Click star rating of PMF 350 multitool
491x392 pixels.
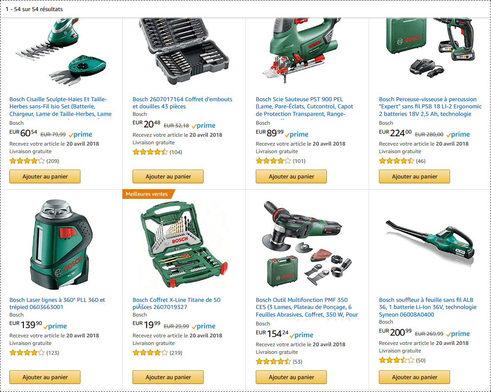274,362
